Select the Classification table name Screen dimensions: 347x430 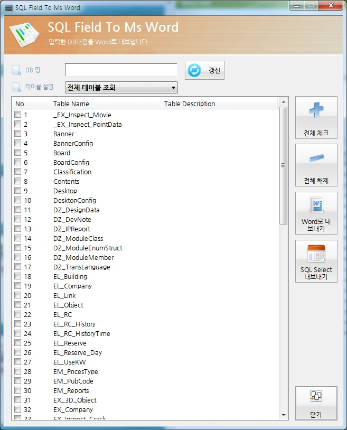(x=72, y=172)
